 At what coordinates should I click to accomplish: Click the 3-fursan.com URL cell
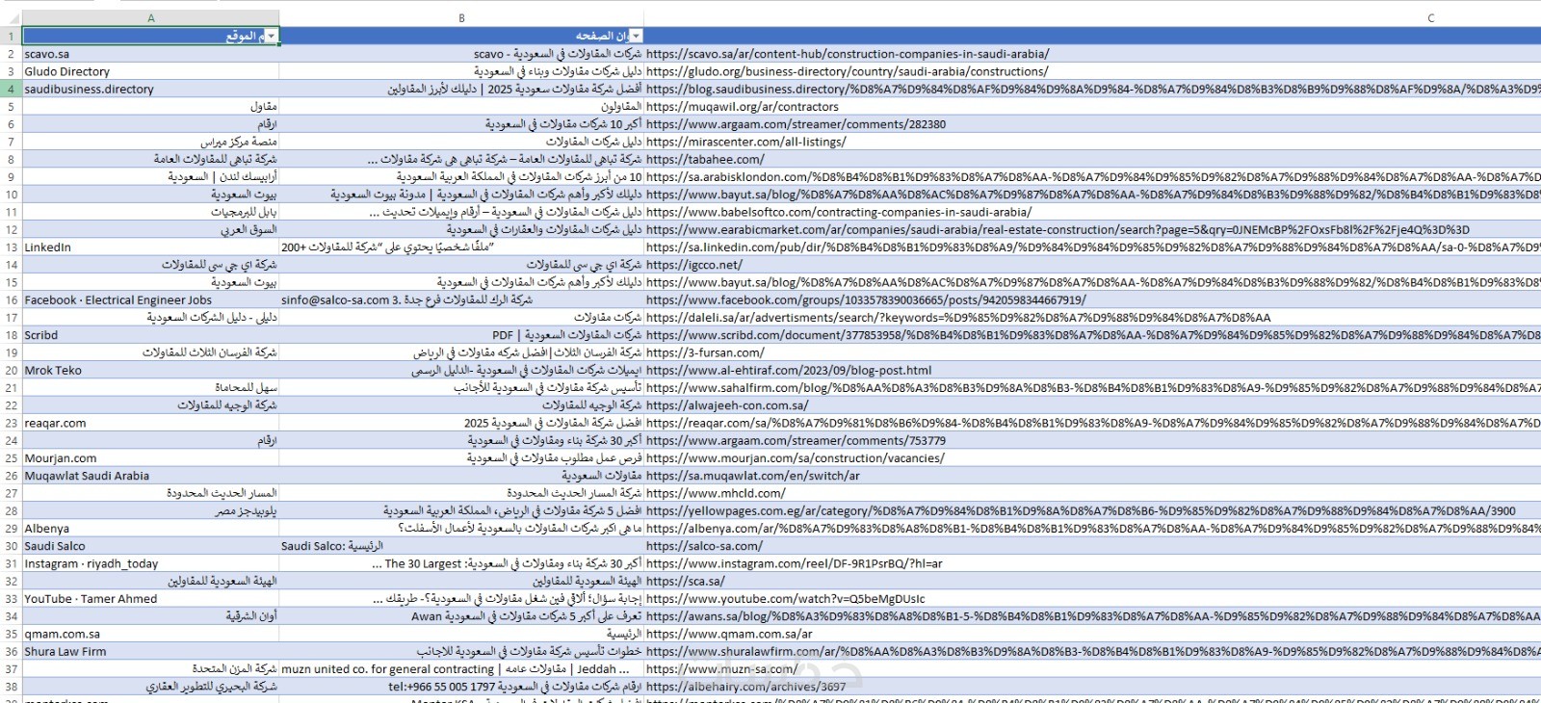click(705, 353)
